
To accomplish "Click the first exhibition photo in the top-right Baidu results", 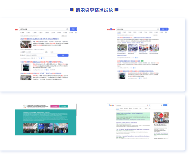I will point(122,47).
